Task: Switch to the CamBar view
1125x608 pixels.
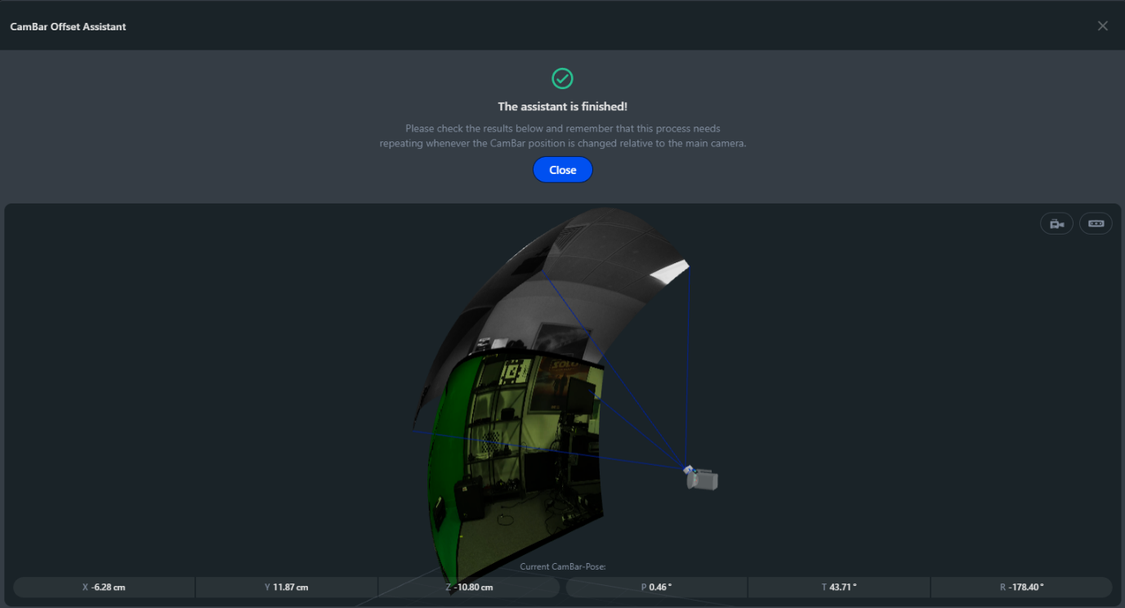Action: pyautogui.click(x=1096, y=224)
